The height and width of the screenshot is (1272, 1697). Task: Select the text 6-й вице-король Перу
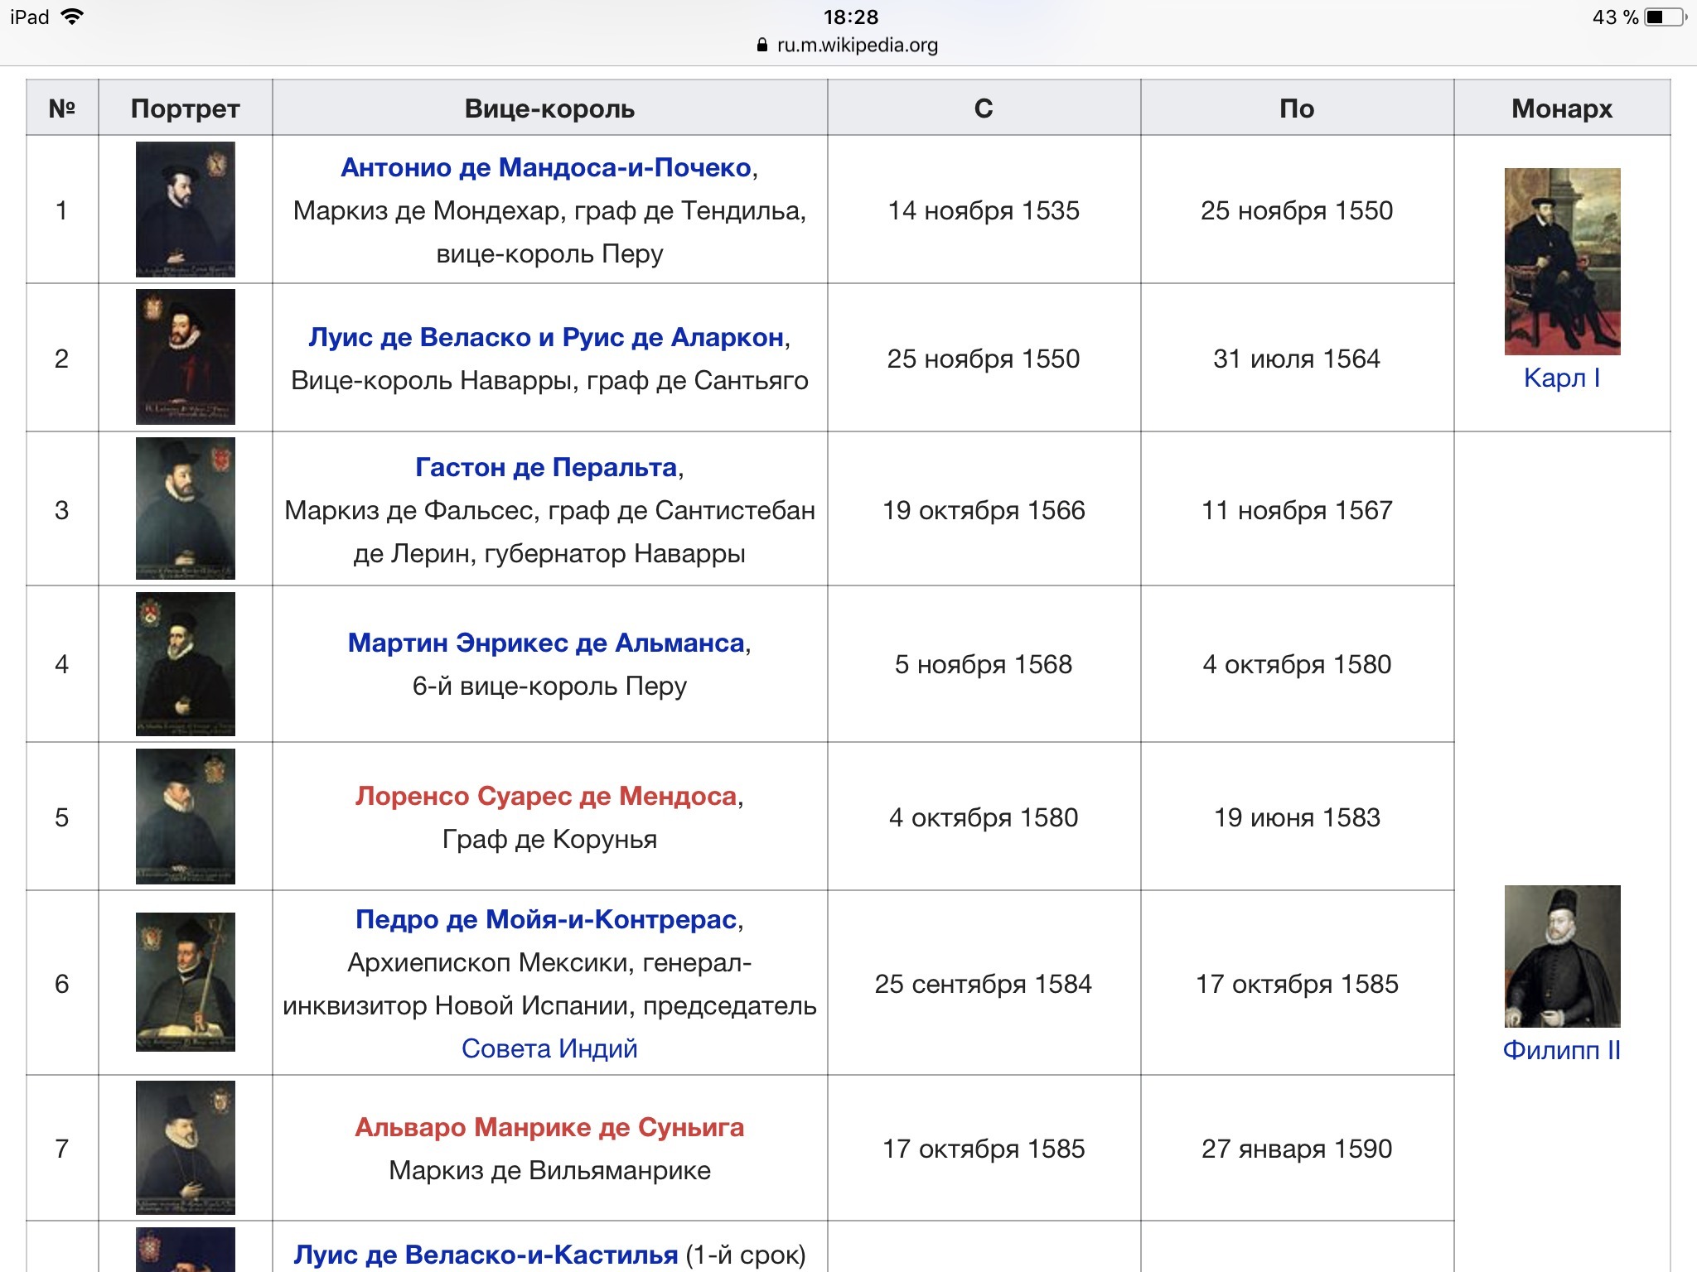pos(549,686)
